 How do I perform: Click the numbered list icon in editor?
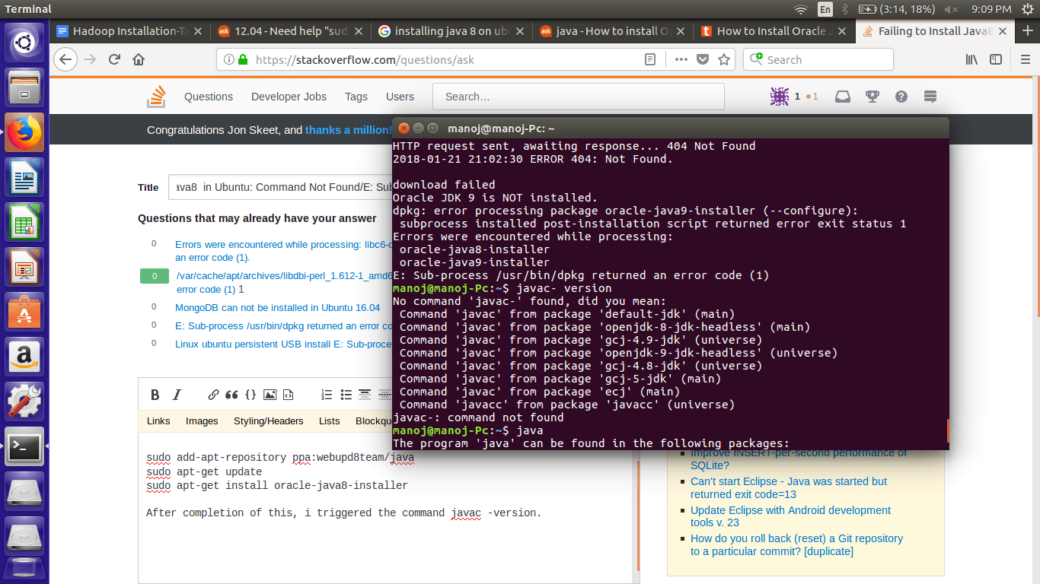pyautogui.click(x=327, y=395)
